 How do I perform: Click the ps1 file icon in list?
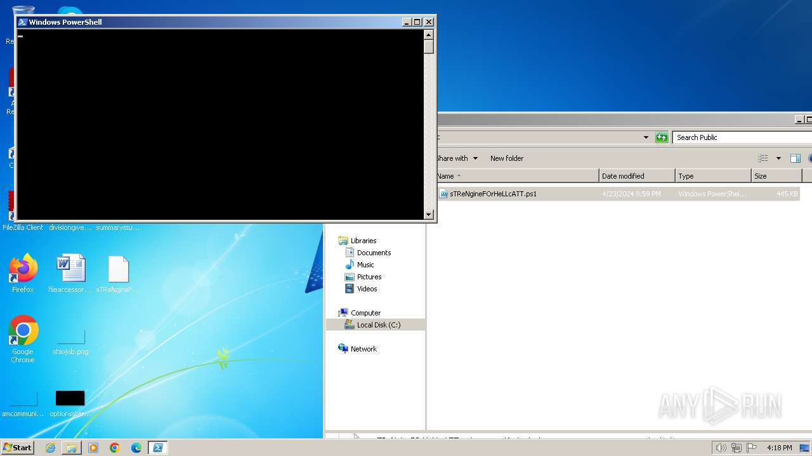(444, 194)
